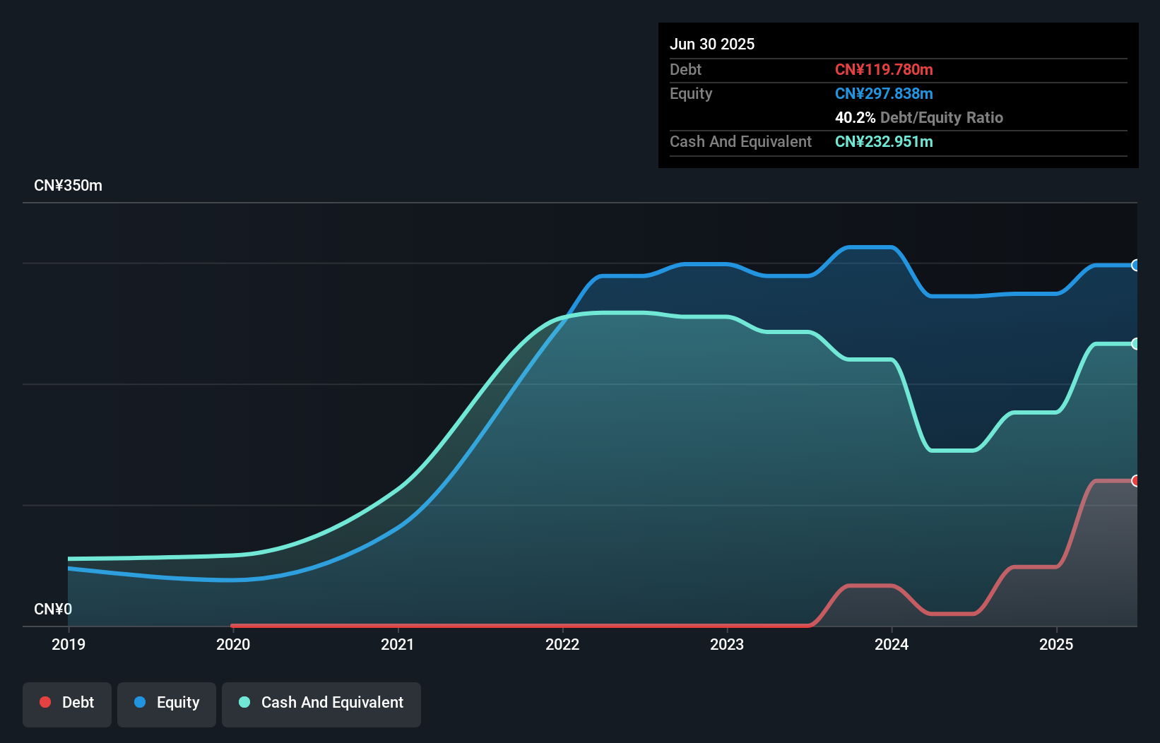Select the blue Equity endpoint marker on chart

tap(1136, 266)
